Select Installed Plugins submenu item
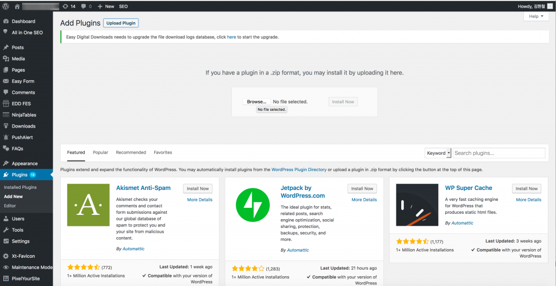This screenshot has width=556, height=286. point(20,187)
